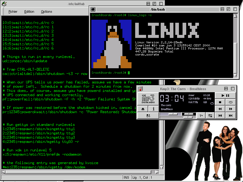Screen dimensions: 243x182
Task: Open the terminal icon menu of /bin/bash
Action: tap(93, 9)
